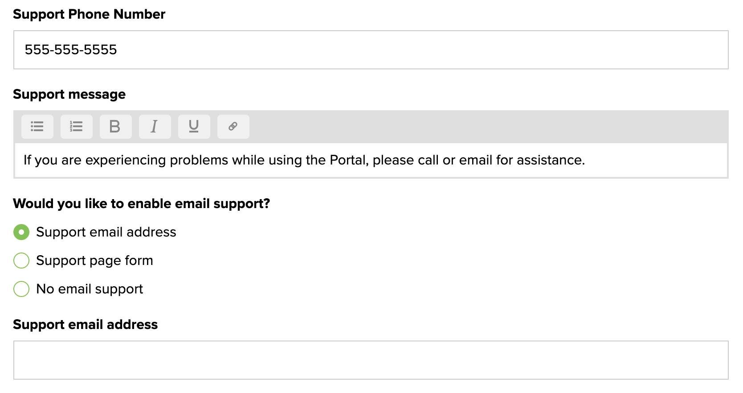
Task: Click inside the Support message text area
Action: click(371, 160)
